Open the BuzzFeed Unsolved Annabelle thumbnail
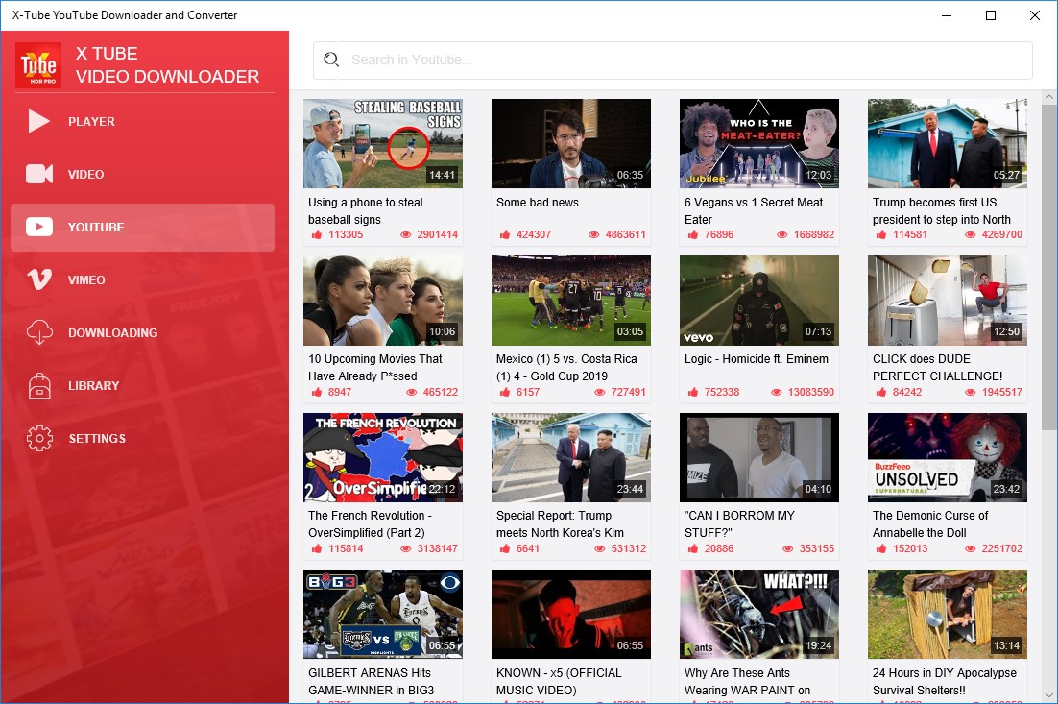This screenshot has height=704, width=1058. pyautogui.click(x=948, y=457)
